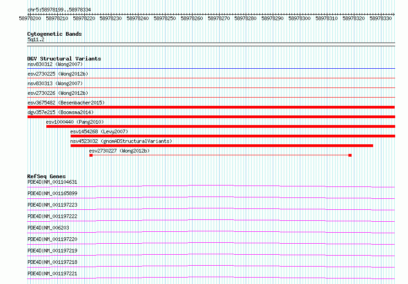Image resolution: width=408 pixels, height=284 pixels.
Task: Select the 5q11.2 band label
Action: tap(36, 39)
